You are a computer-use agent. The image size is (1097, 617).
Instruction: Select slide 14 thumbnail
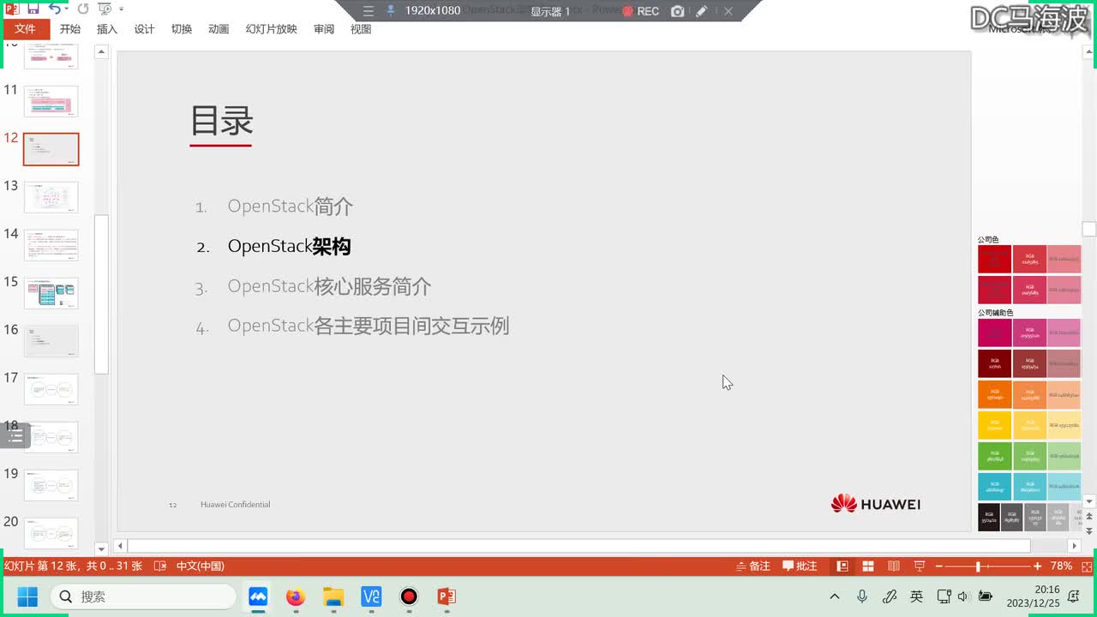[x=51, y=245]
